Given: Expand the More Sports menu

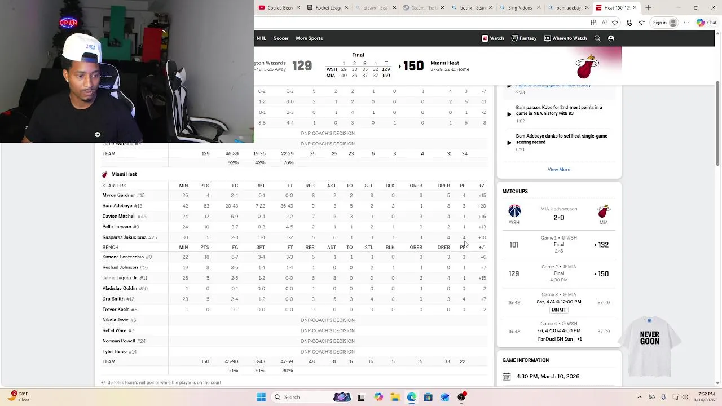Looking at the screenshot, I should (x=309, y=38).
